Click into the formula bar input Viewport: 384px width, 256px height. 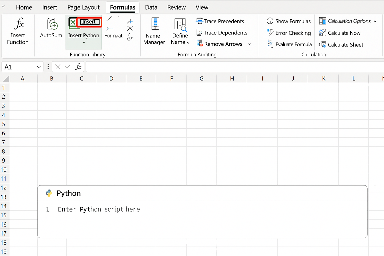click(235, 67)
